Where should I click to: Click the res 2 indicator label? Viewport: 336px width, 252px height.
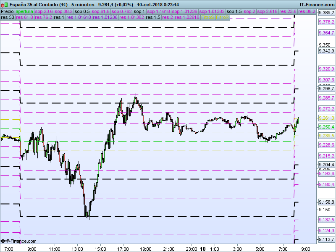tap(168, 17)
